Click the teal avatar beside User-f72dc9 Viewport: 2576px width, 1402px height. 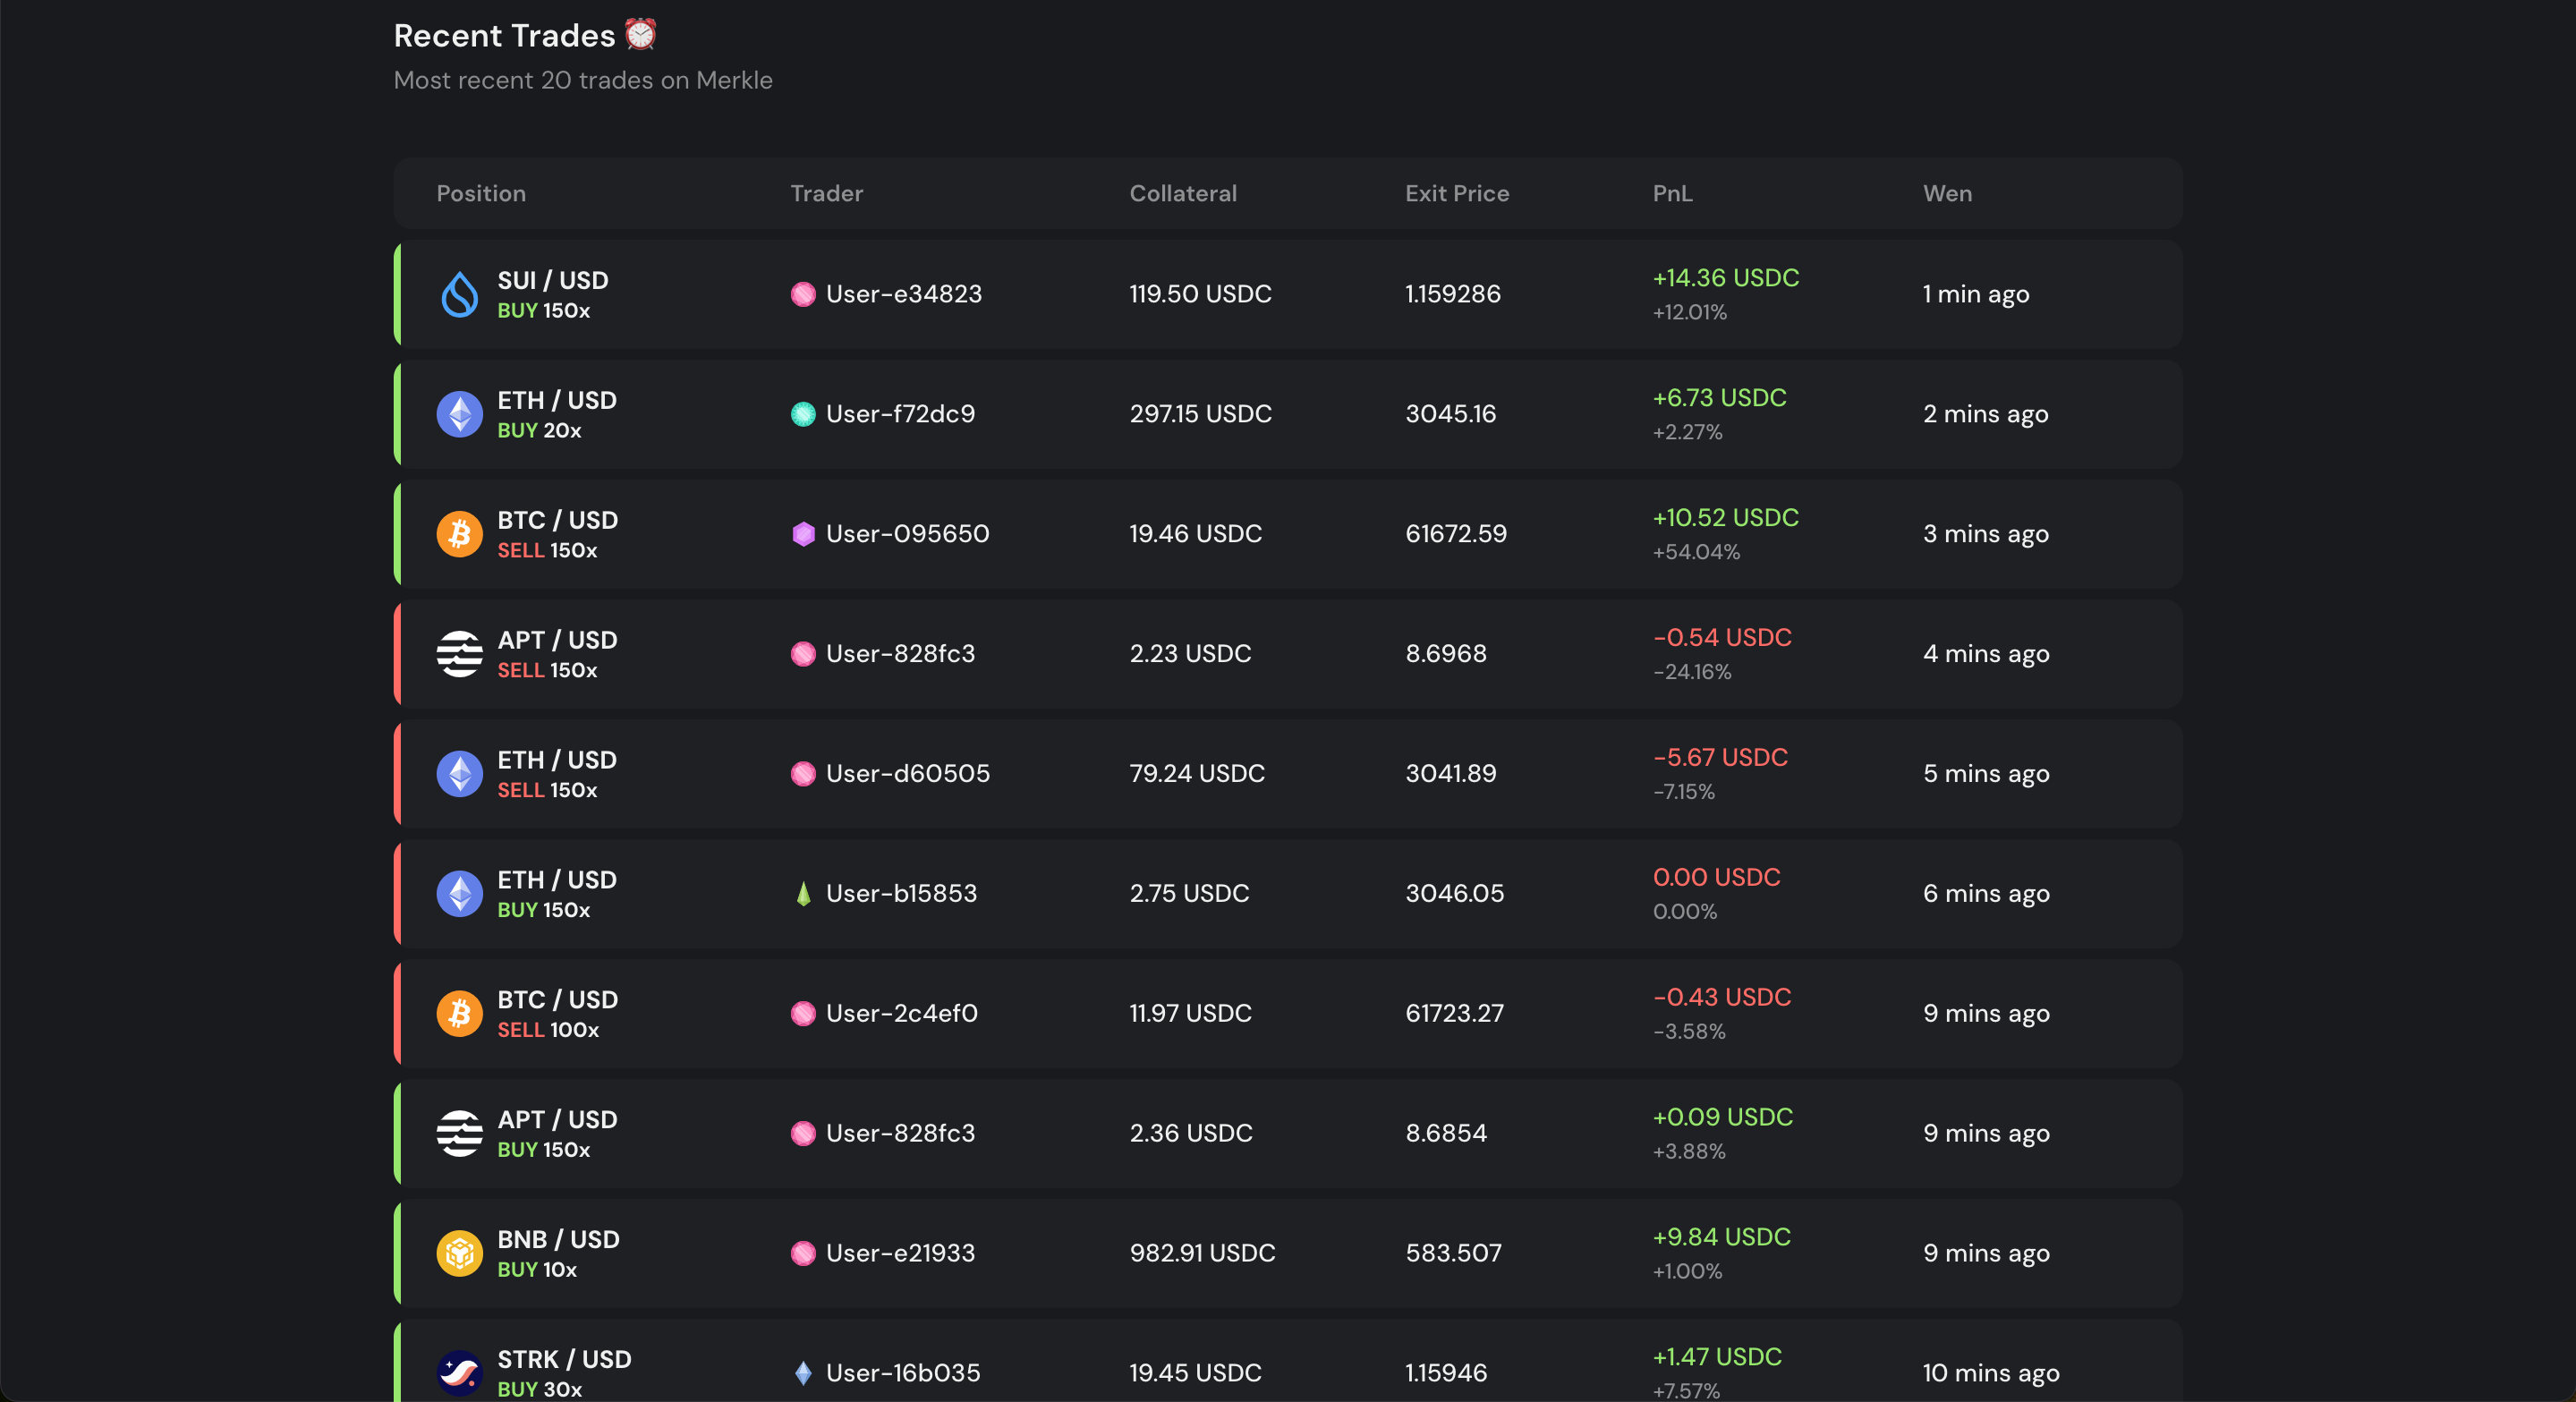coord(803,414)
